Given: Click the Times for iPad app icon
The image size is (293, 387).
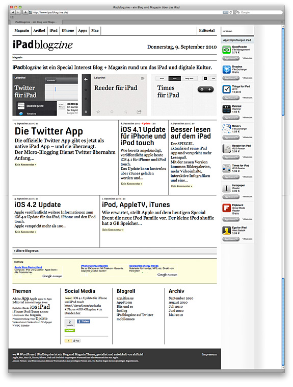Looking at the screenshot, I should pos(226,168).
